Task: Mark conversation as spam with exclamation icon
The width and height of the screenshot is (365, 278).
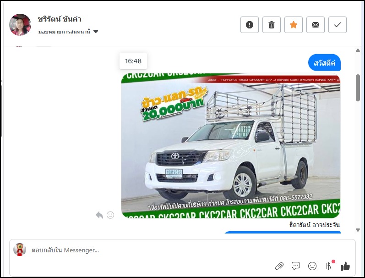Action: pyautogui.click(x=249, y=25)
